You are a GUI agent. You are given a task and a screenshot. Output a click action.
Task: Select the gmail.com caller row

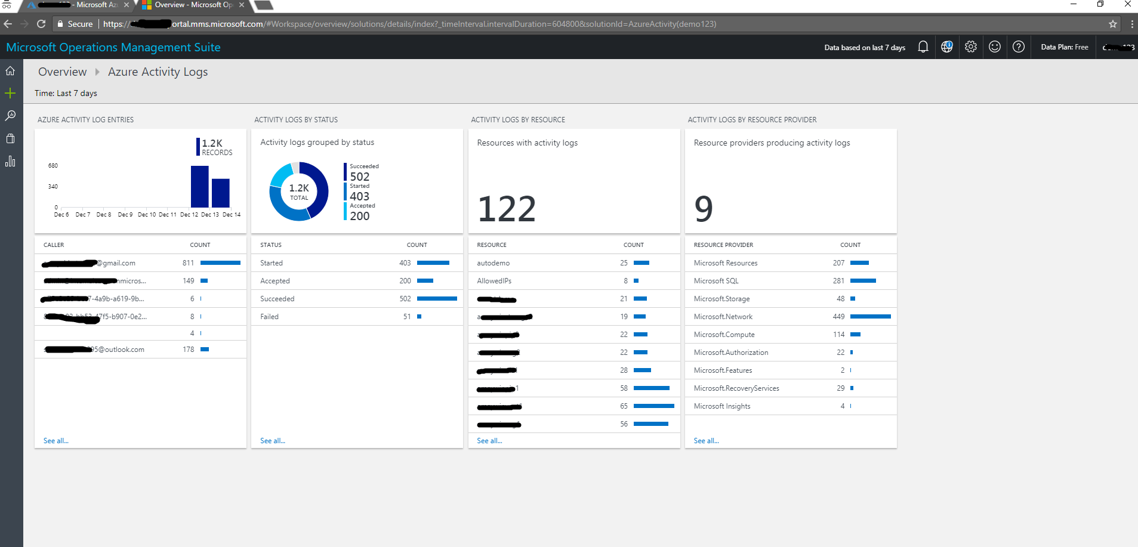pyautogui.click(x=140, y=263)
